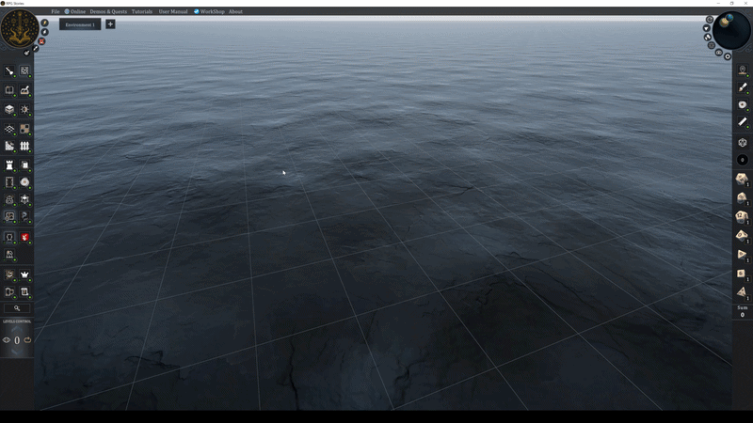Open the crown tool

coord(24,274)
